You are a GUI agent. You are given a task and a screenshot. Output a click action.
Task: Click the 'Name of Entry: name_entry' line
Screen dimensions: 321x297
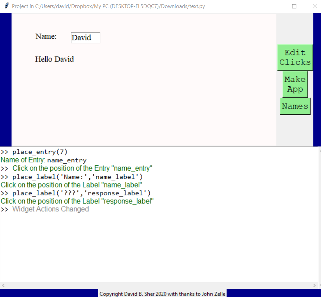click(x=44, y=160)
